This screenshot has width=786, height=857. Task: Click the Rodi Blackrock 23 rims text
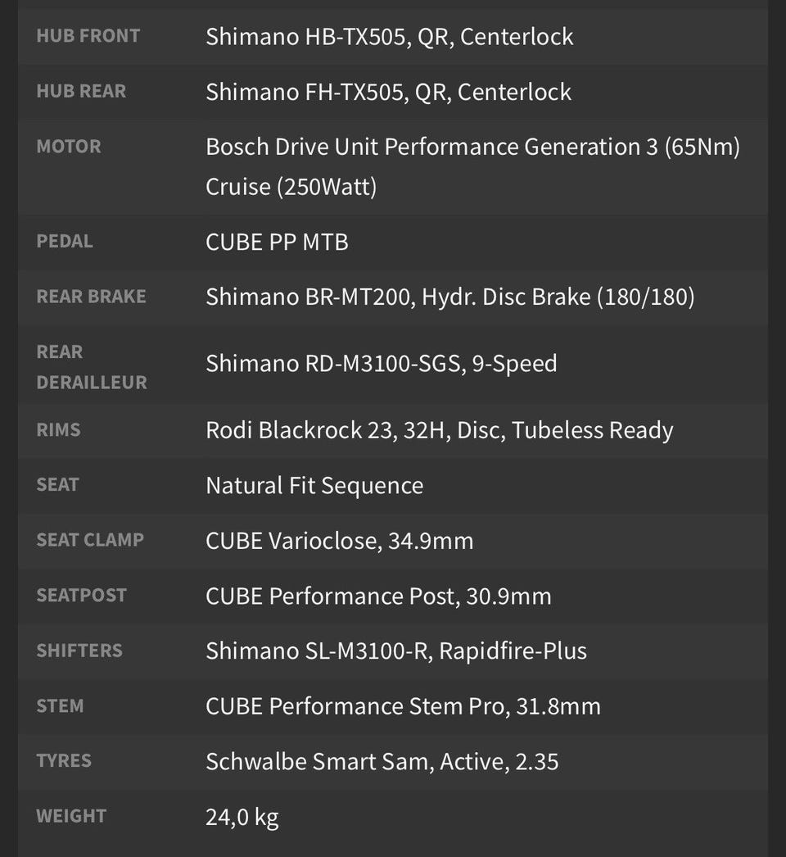tap(439, 431)
